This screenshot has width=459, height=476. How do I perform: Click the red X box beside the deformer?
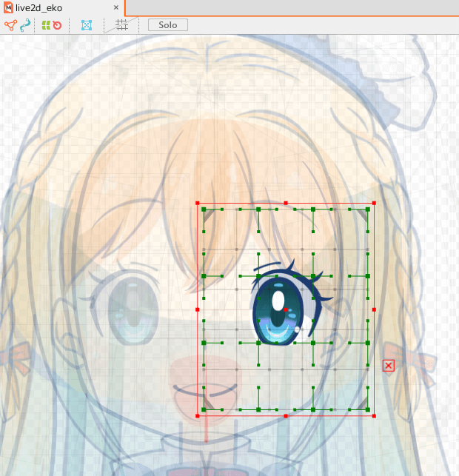click(x=388, y=366)
